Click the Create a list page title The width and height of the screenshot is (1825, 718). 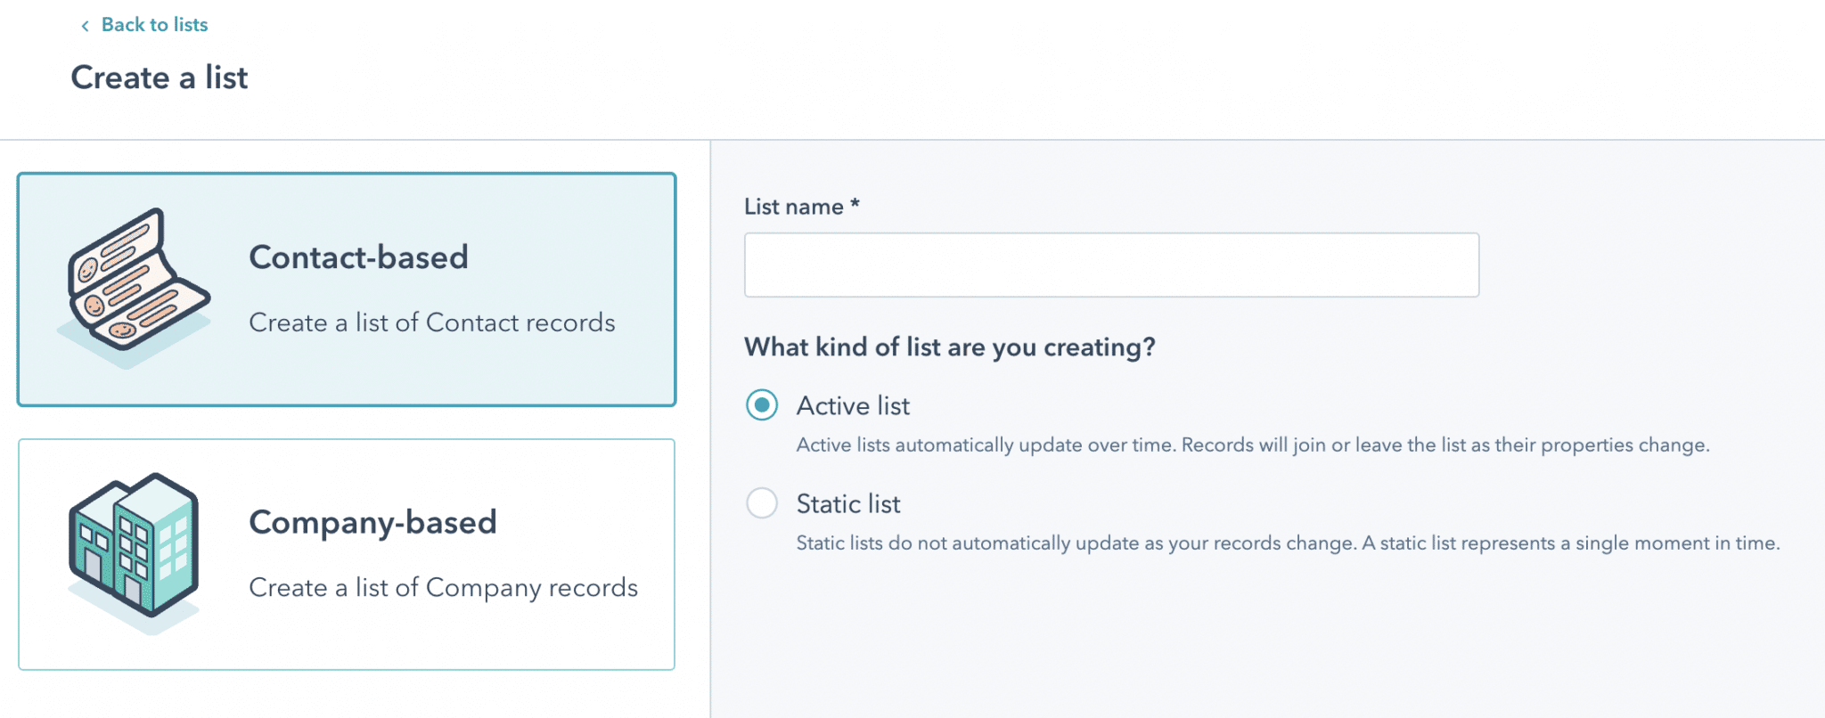(160, 78)
